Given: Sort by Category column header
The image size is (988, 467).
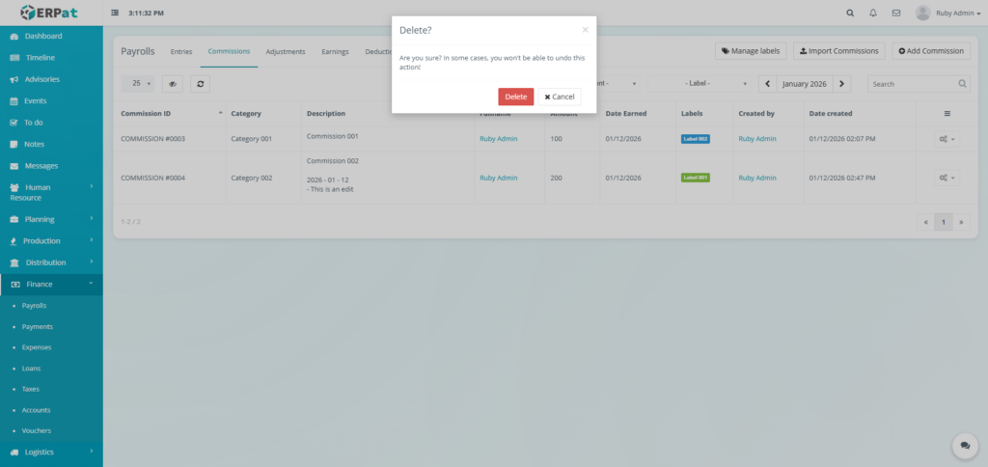Looking at the screenshot, I should click(x=263, y=114).
